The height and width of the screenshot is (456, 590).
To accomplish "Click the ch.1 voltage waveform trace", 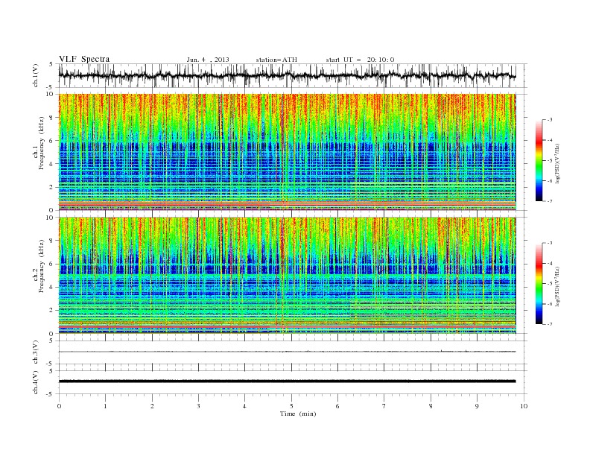I will 287,75.
